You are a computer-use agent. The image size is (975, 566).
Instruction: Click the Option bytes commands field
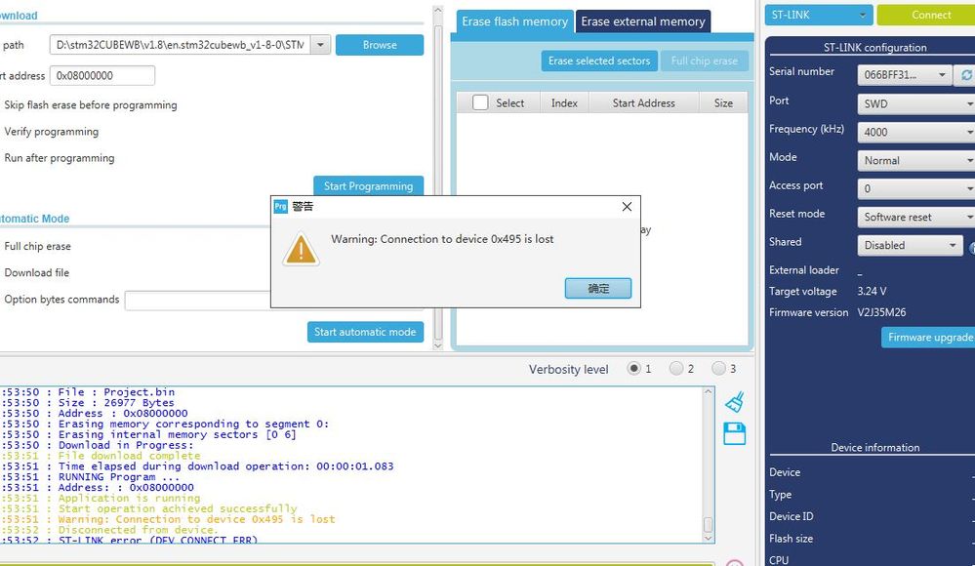(x=198, y=300)
